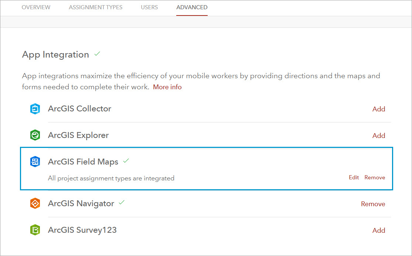Select the ADVANCED tab
The width and height of the screenshot is (412, 256).
tap(192, 7)
